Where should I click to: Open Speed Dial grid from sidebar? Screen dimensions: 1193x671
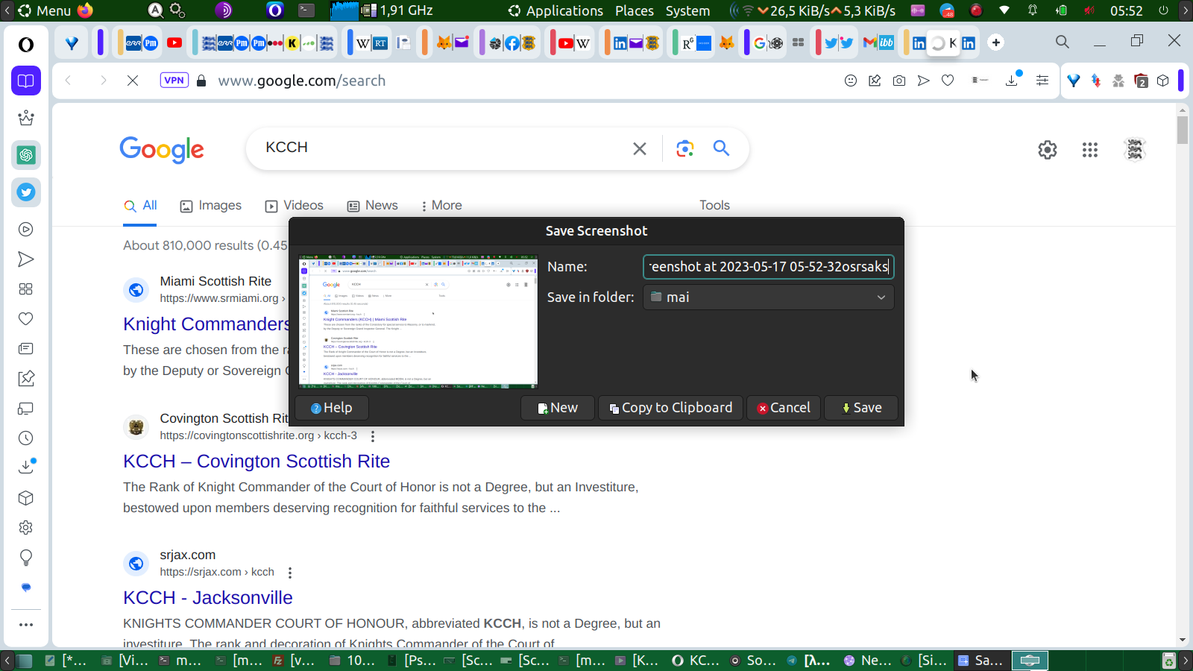[26, 289]
